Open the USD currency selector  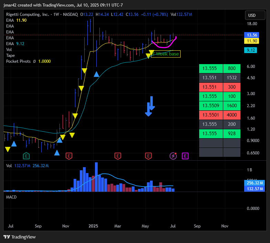(x=255, y=15)
